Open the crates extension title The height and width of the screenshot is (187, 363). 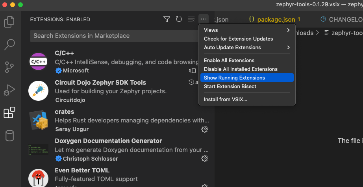(64, 112)
